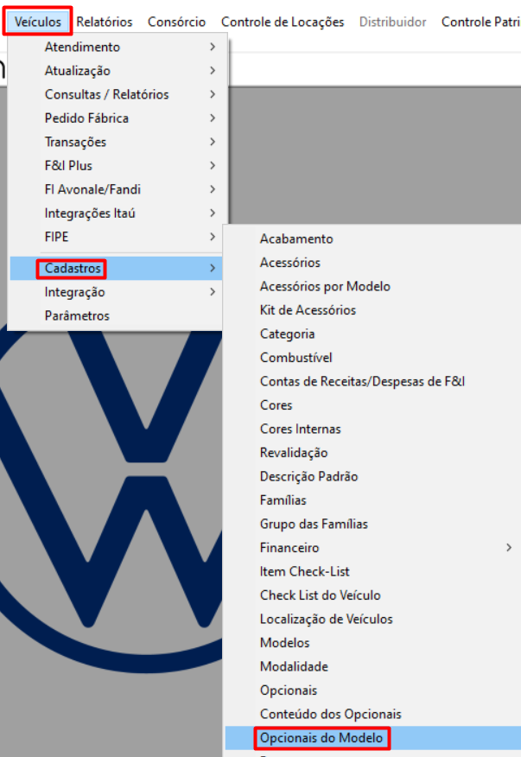Choose the Parâmetros menu item
This screenshot has height=757, width=521.
116,315
